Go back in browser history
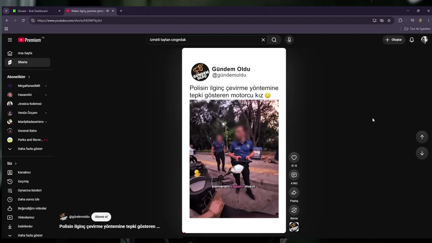Image resolution: width=432 pixels, height=243 pixels. [x=7, y=21]
